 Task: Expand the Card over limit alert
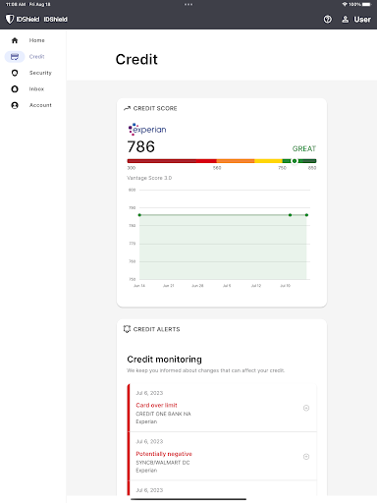[306, 408]
